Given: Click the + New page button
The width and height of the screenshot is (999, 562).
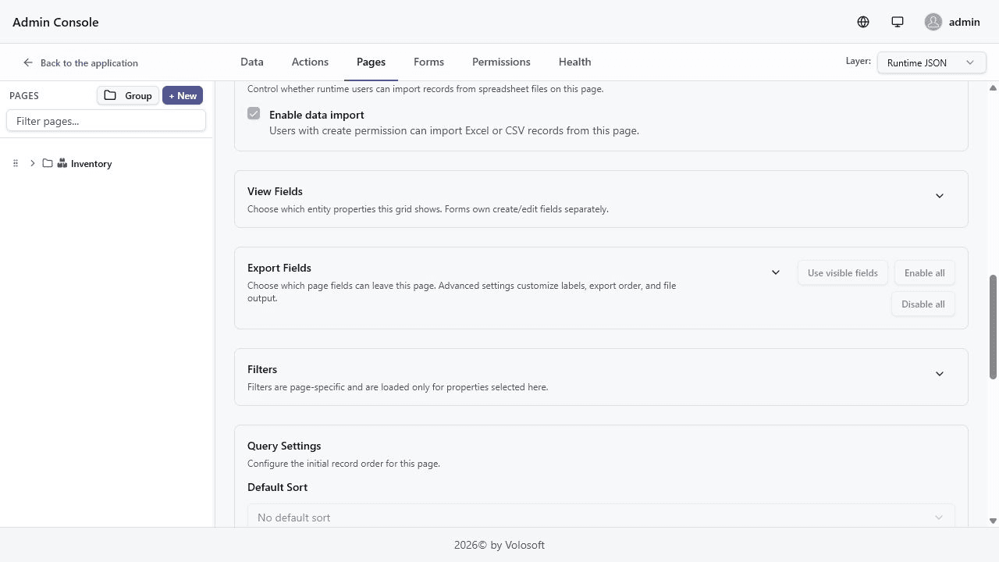Looking at the screenshot, I should [183, 95].
